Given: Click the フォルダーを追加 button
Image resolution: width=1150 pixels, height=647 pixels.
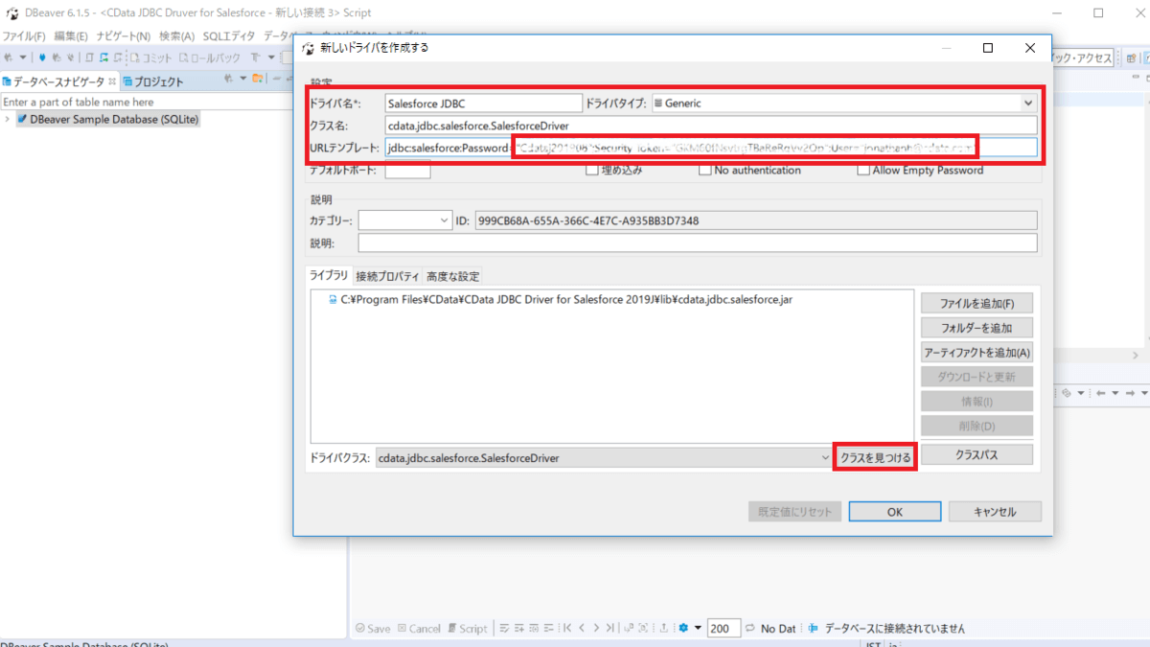Looking at the screenshot, I should (977, 328).
